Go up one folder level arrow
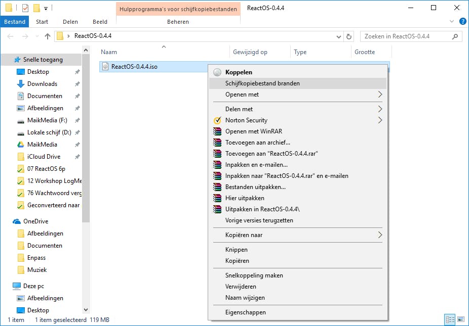 (x=48, y=36)
